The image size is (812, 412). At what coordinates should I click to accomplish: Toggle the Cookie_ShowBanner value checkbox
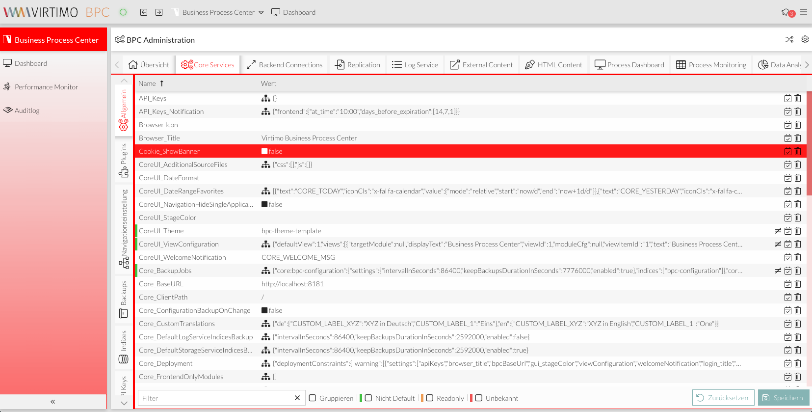264,151
